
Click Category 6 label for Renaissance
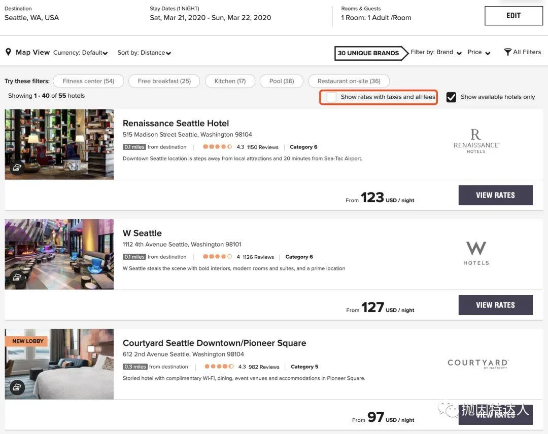coord(303,147)
